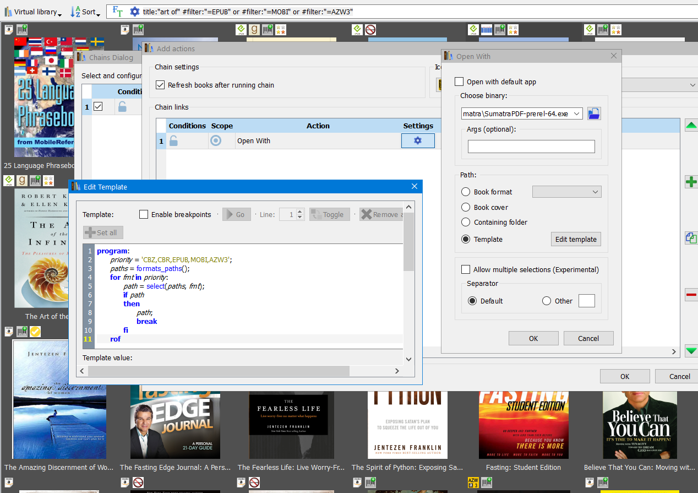Open Settings gear for Open With link

[418, 141]
